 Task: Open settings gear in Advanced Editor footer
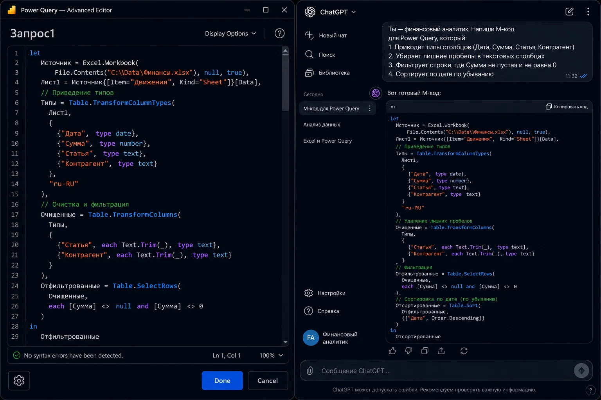pyautogui.click(x=19, y=380)
